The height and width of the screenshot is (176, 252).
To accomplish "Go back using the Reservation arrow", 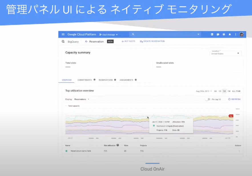I will (86, 41).
